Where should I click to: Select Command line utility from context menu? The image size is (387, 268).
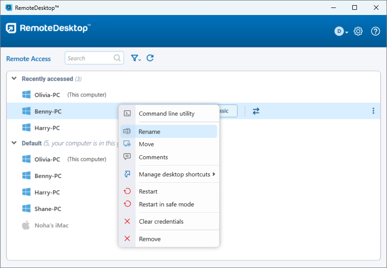pyautogui.click(x=166, y=113)
